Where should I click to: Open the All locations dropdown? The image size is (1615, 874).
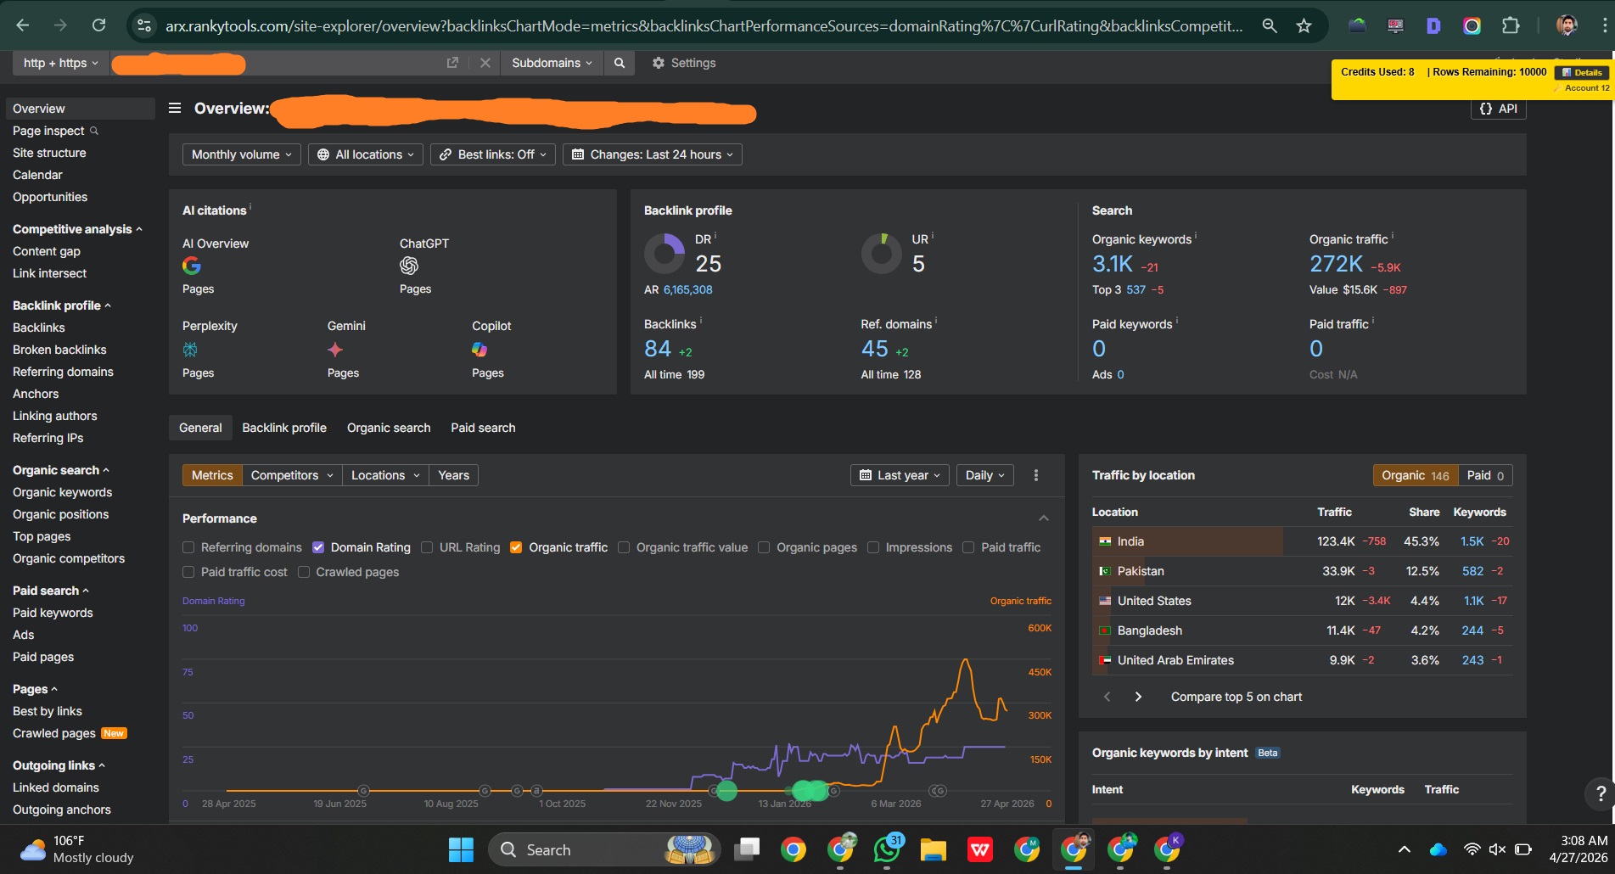tap(366, 154)
